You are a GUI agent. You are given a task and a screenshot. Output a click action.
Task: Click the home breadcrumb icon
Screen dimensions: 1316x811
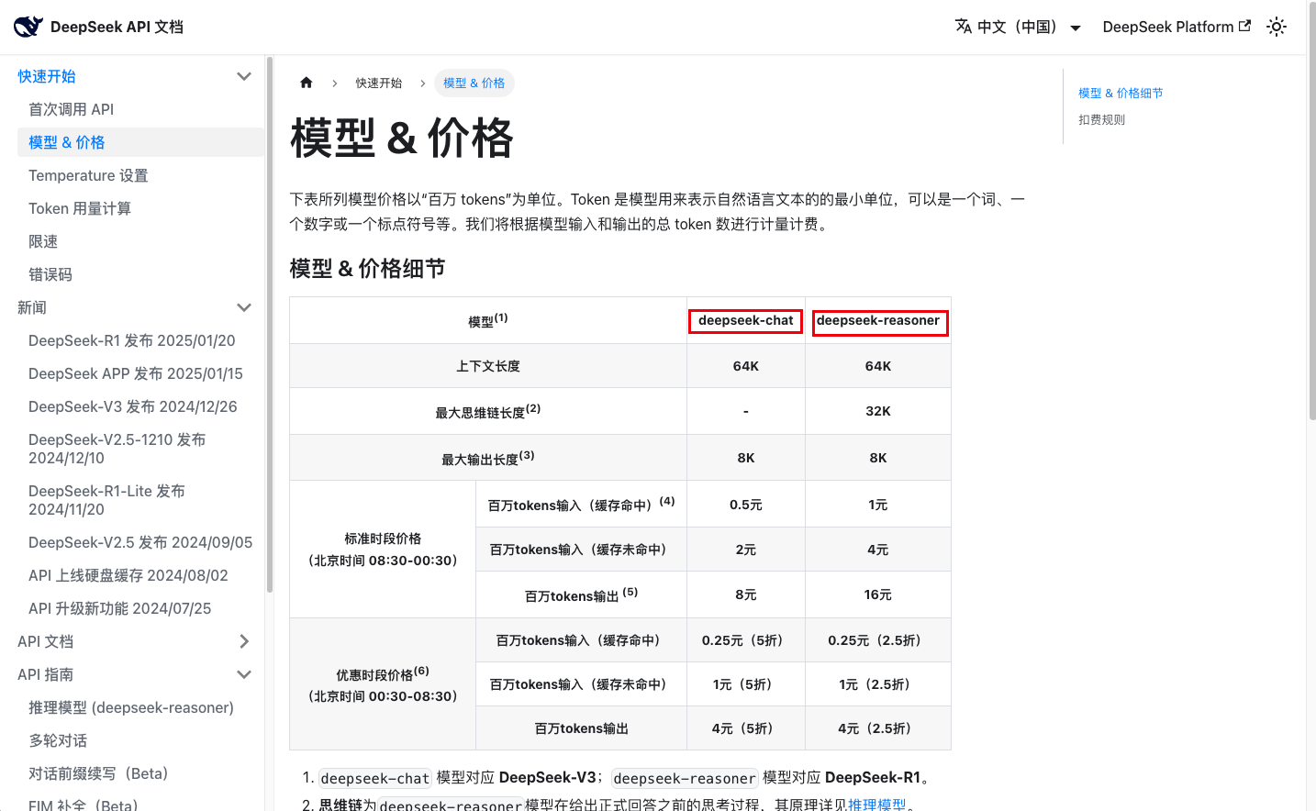(x=307, y=83)
